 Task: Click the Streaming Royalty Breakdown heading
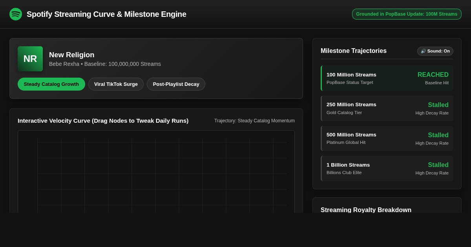(366, 210)
